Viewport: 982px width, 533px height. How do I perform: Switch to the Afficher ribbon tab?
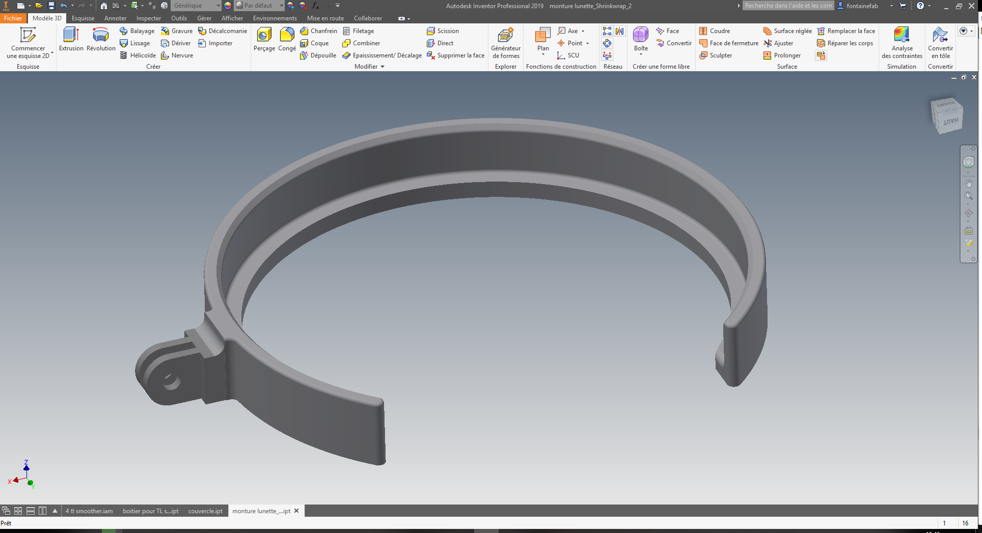click(x=232, y=18)
